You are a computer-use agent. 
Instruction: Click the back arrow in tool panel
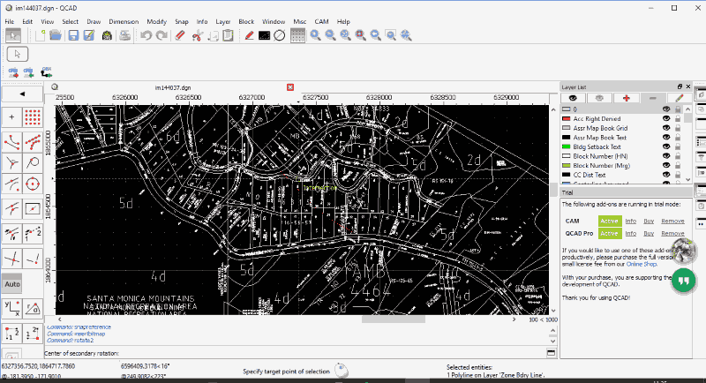22,94
